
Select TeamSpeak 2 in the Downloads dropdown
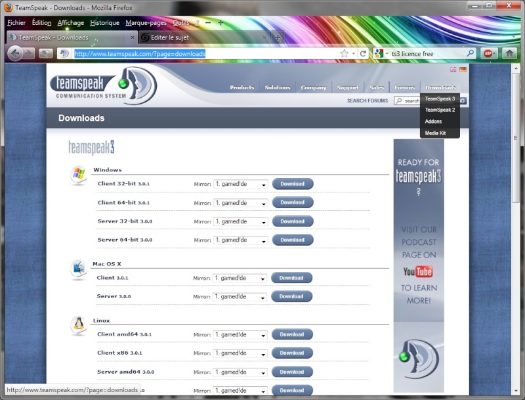coord(440,110)
